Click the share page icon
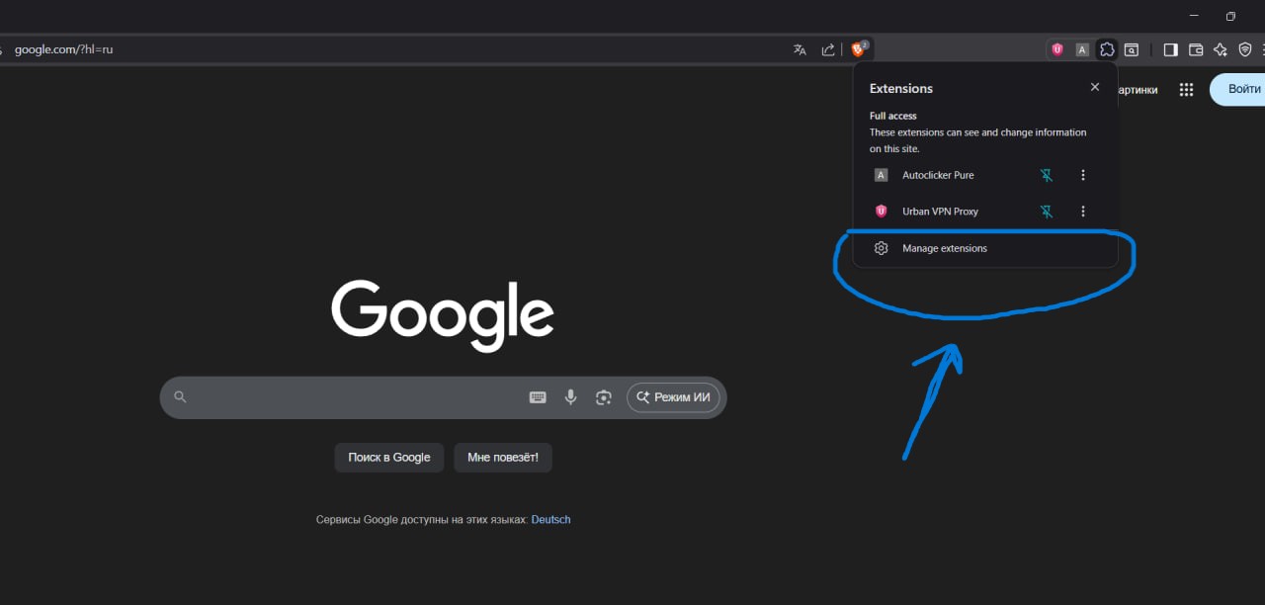The height and width of the screenshot is (605, 1265). (x=828, y=49)
